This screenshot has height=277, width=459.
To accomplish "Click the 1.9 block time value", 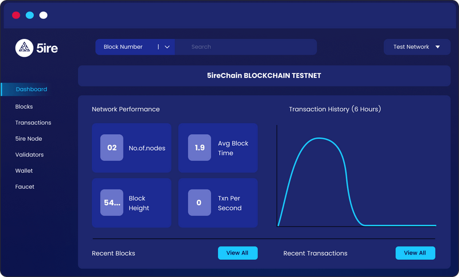I will point(199,147).
